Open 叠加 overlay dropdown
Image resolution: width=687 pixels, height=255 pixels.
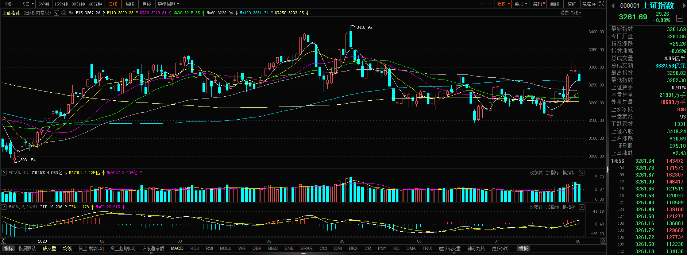click(x=521, y=4)
